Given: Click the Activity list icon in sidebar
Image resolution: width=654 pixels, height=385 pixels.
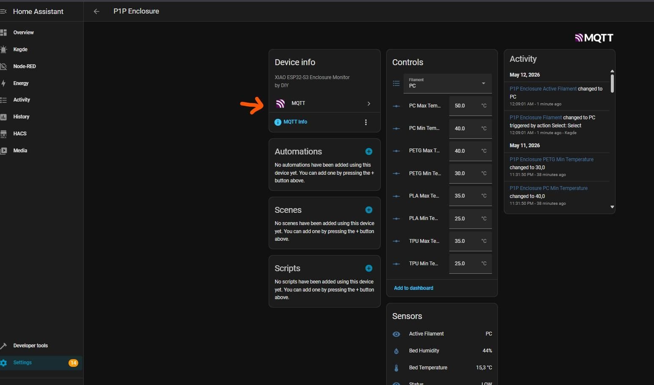Looking at the screenshot, I should [x=3, y=100].
